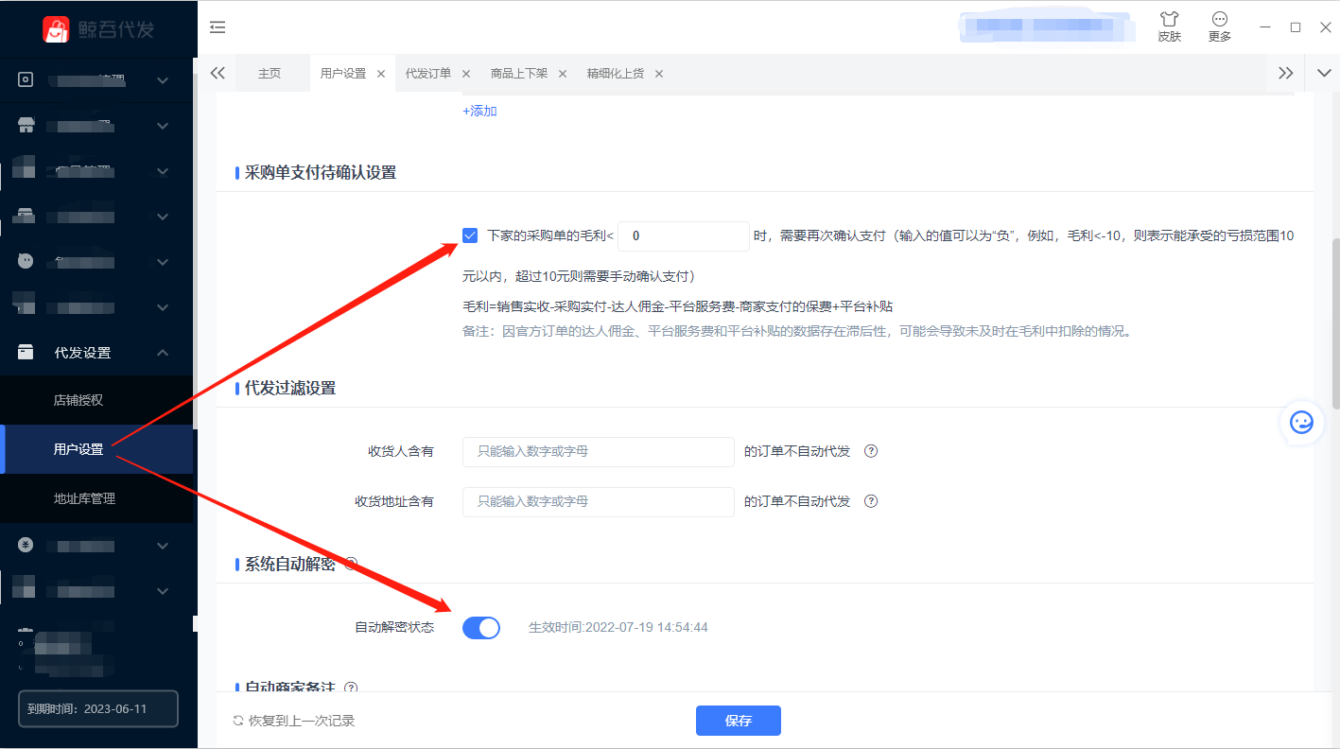Screen dimensions: 1340x749
Task: Switch to the 主页 tab
Action: tap(270, 73)
